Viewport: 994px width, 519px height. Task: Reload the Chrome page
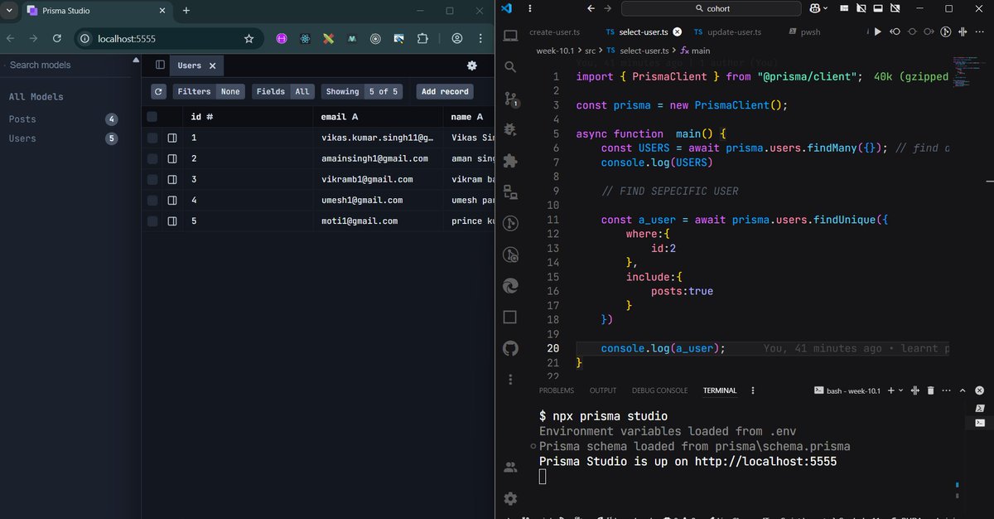pyautogui.click(x=56, y=38)
